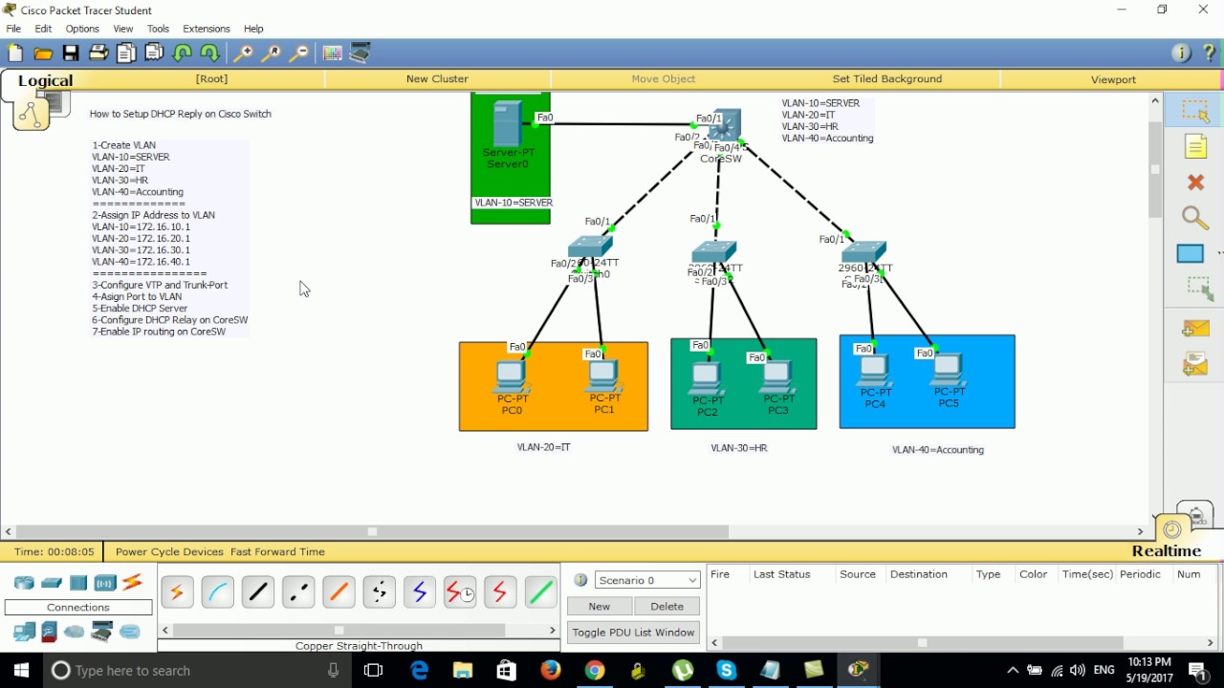Screen dimensions: 1224x688
Task: Redo with the right green arrow
Action: (210, 54)
